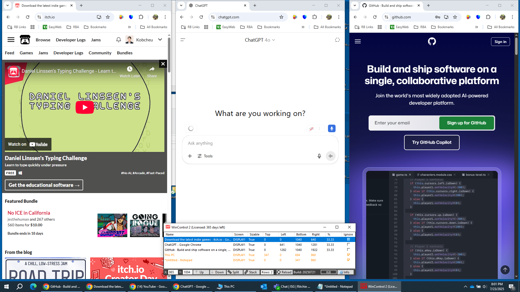Click the Kill button in WinControl
Image resolution: width=520 pixels, height=292 pixels.
click(329, 272)
